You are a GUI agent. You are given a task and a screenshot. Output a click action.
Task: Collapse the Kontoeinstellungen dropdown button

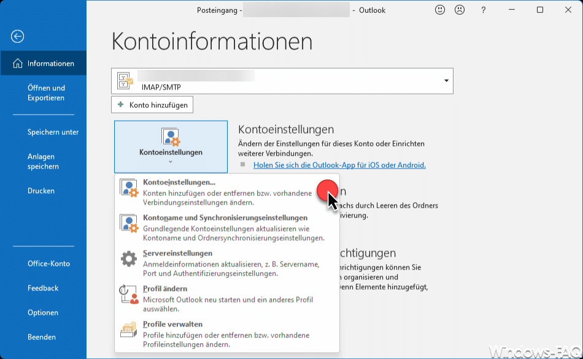pos(171,146)
